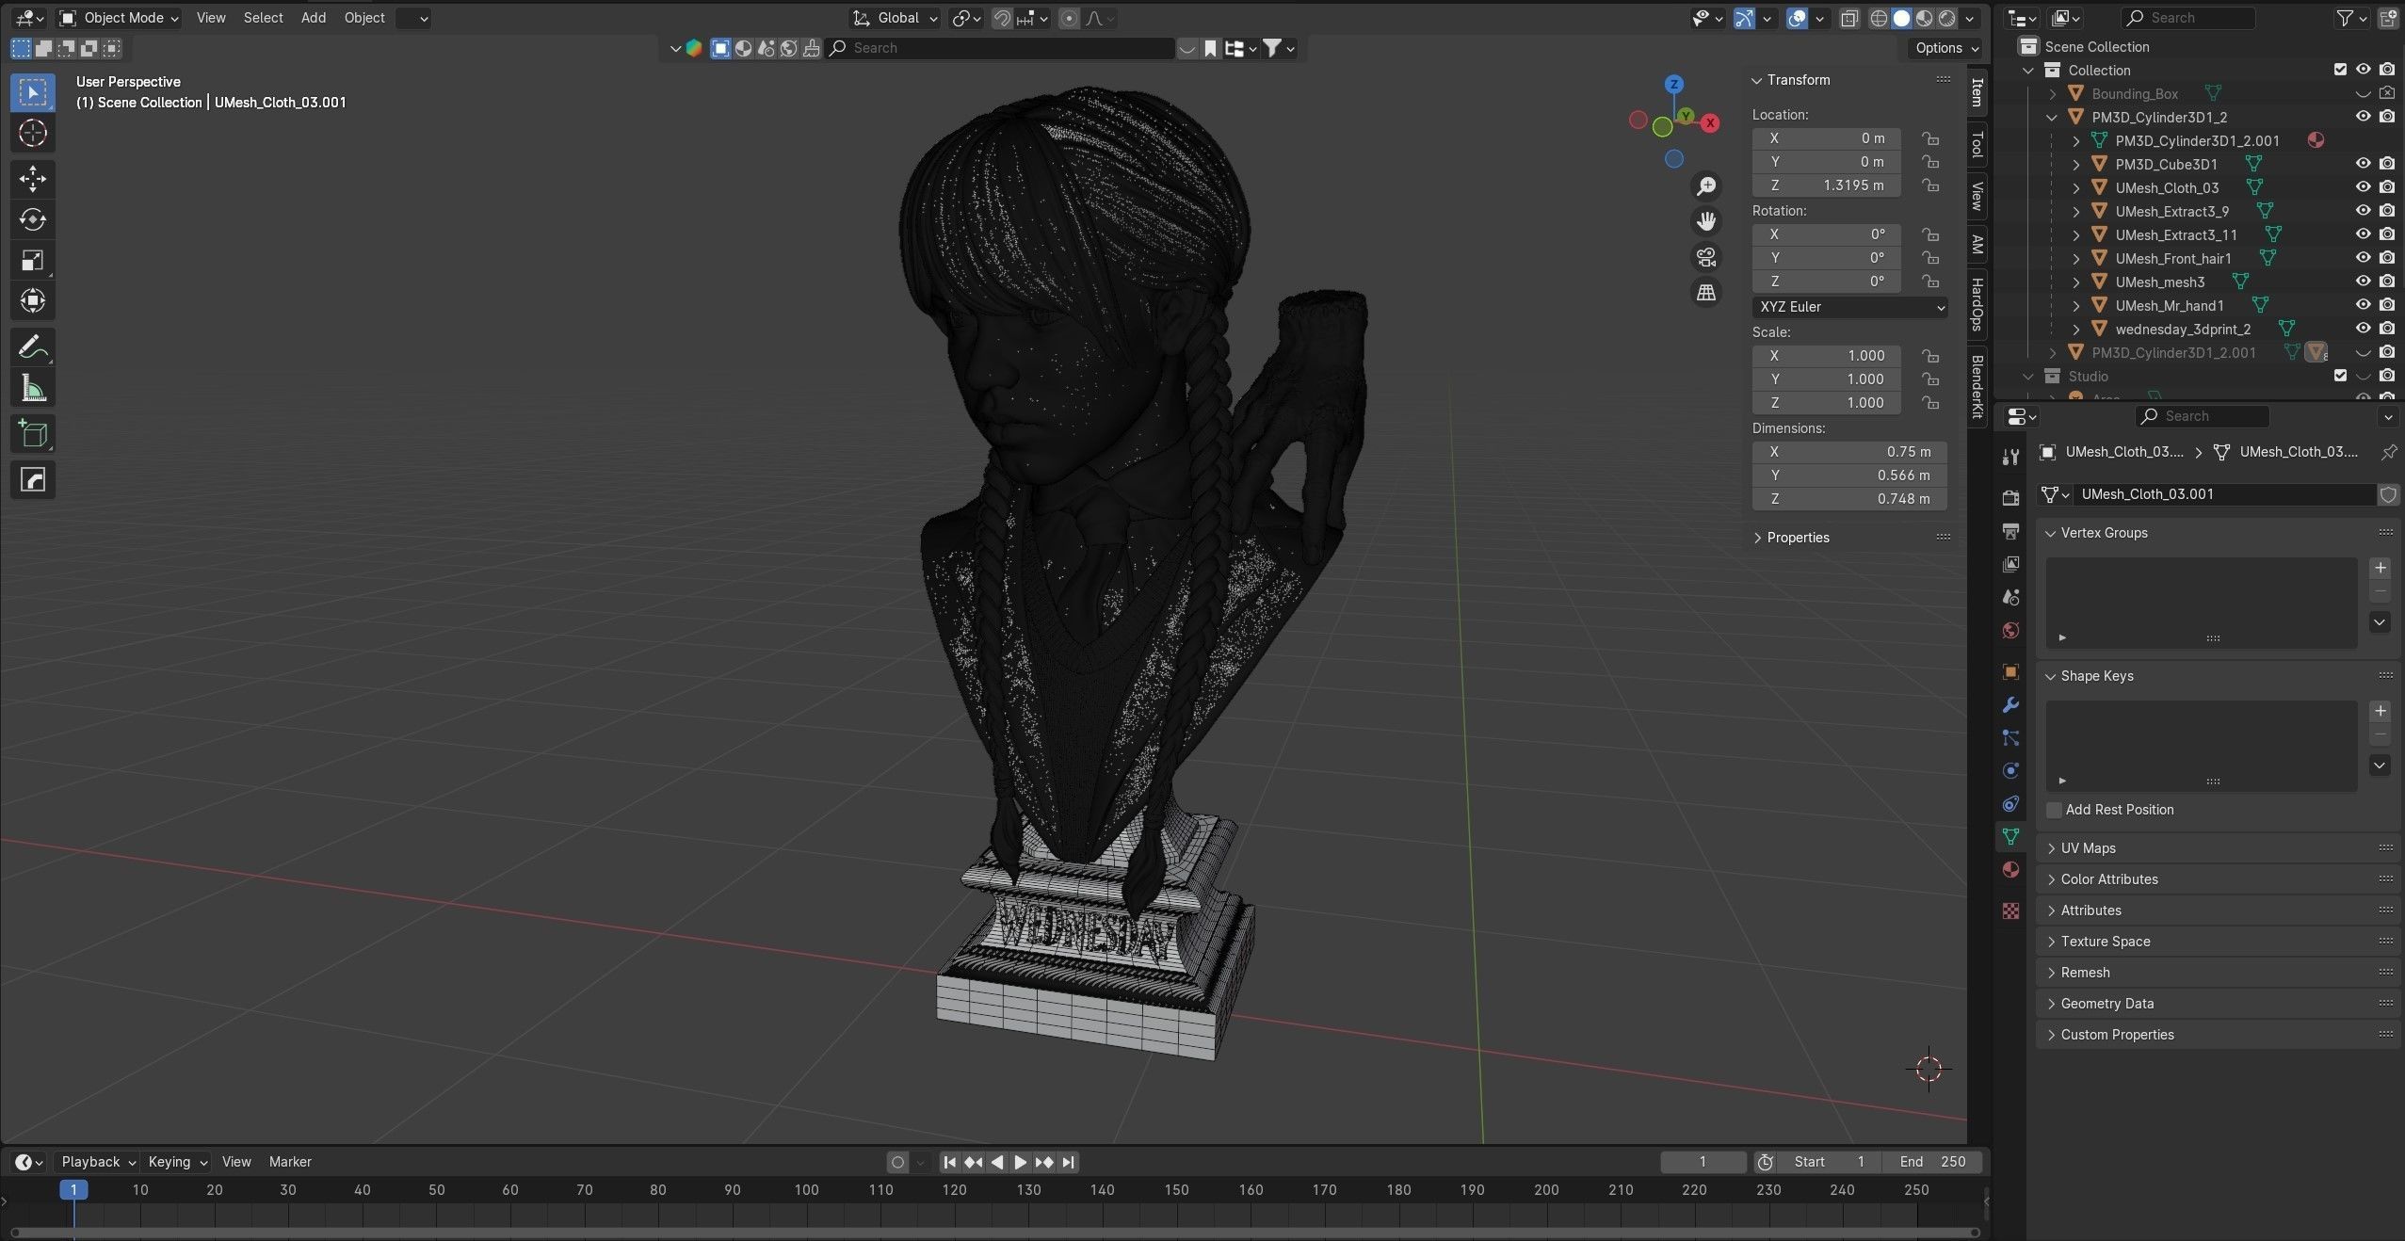This screenshot has height=1241, width=2405.
Task: Toggle the camera view icon
Action: 1706,257
